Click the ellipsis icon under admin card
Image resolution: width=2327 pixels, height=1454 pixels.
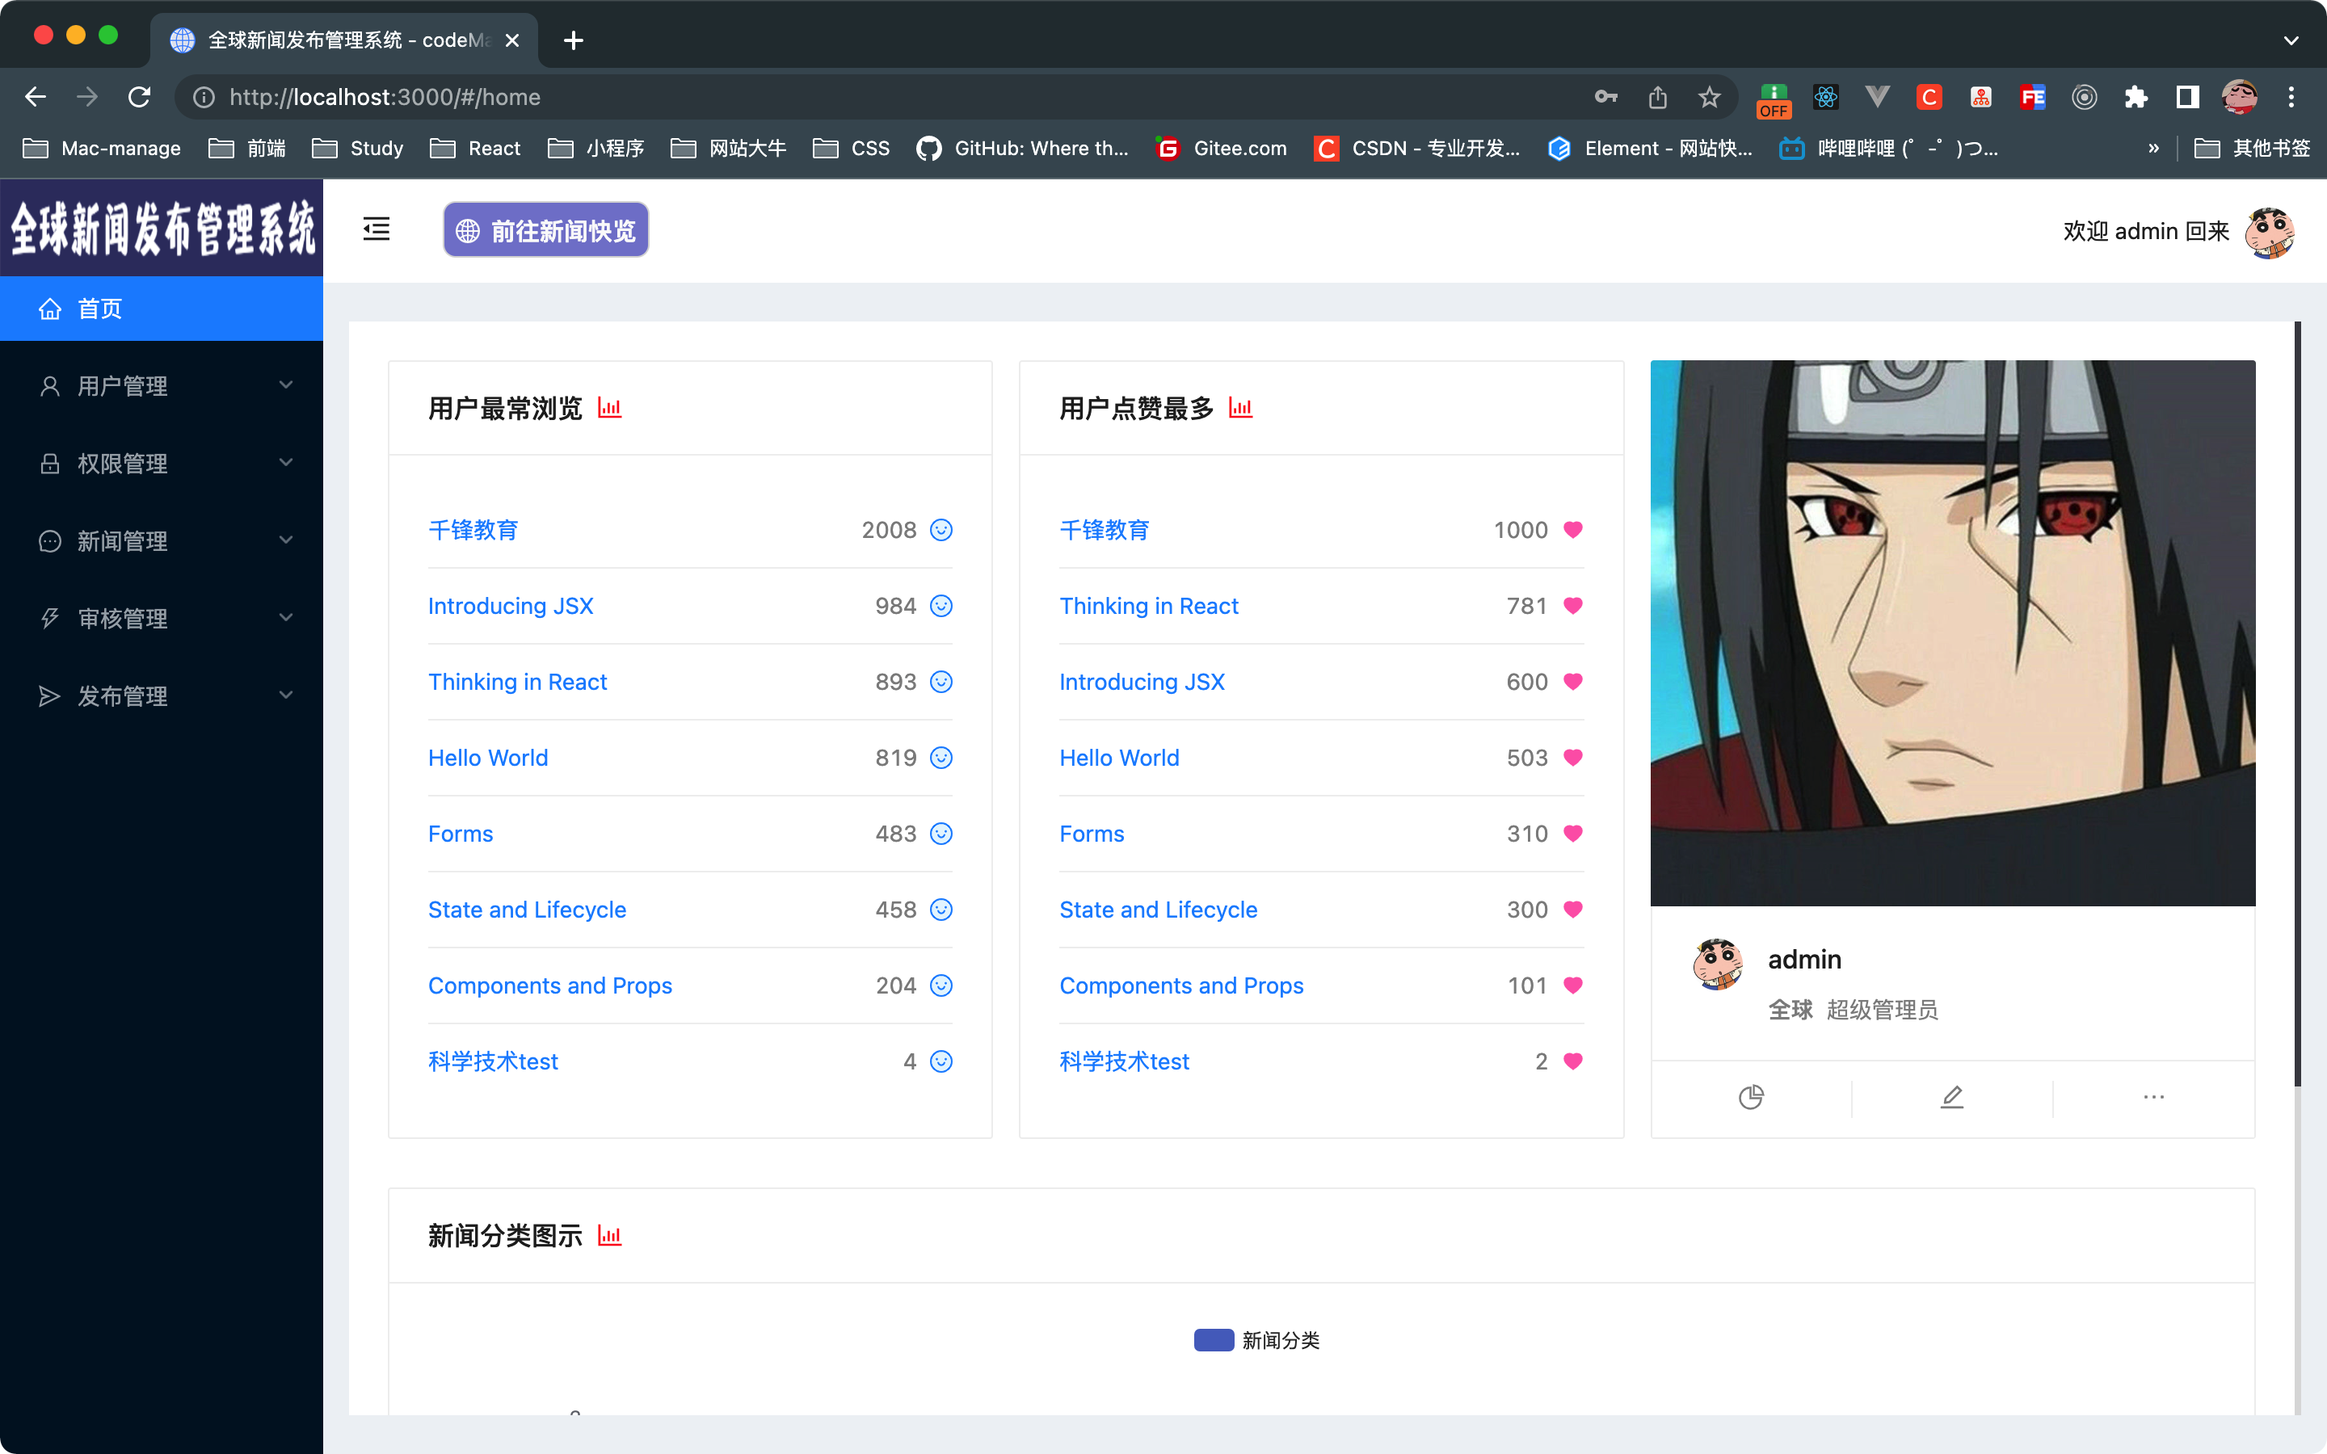[x=2154, y=1097]
